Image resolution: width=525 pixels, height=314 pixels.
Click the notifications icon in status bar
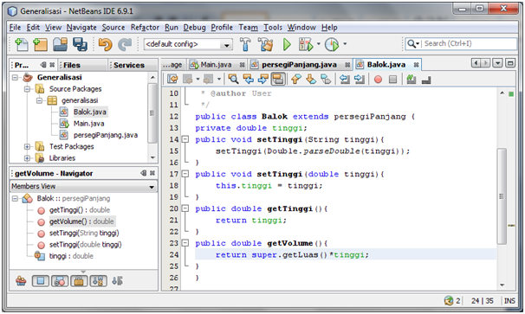coord(449,301)
